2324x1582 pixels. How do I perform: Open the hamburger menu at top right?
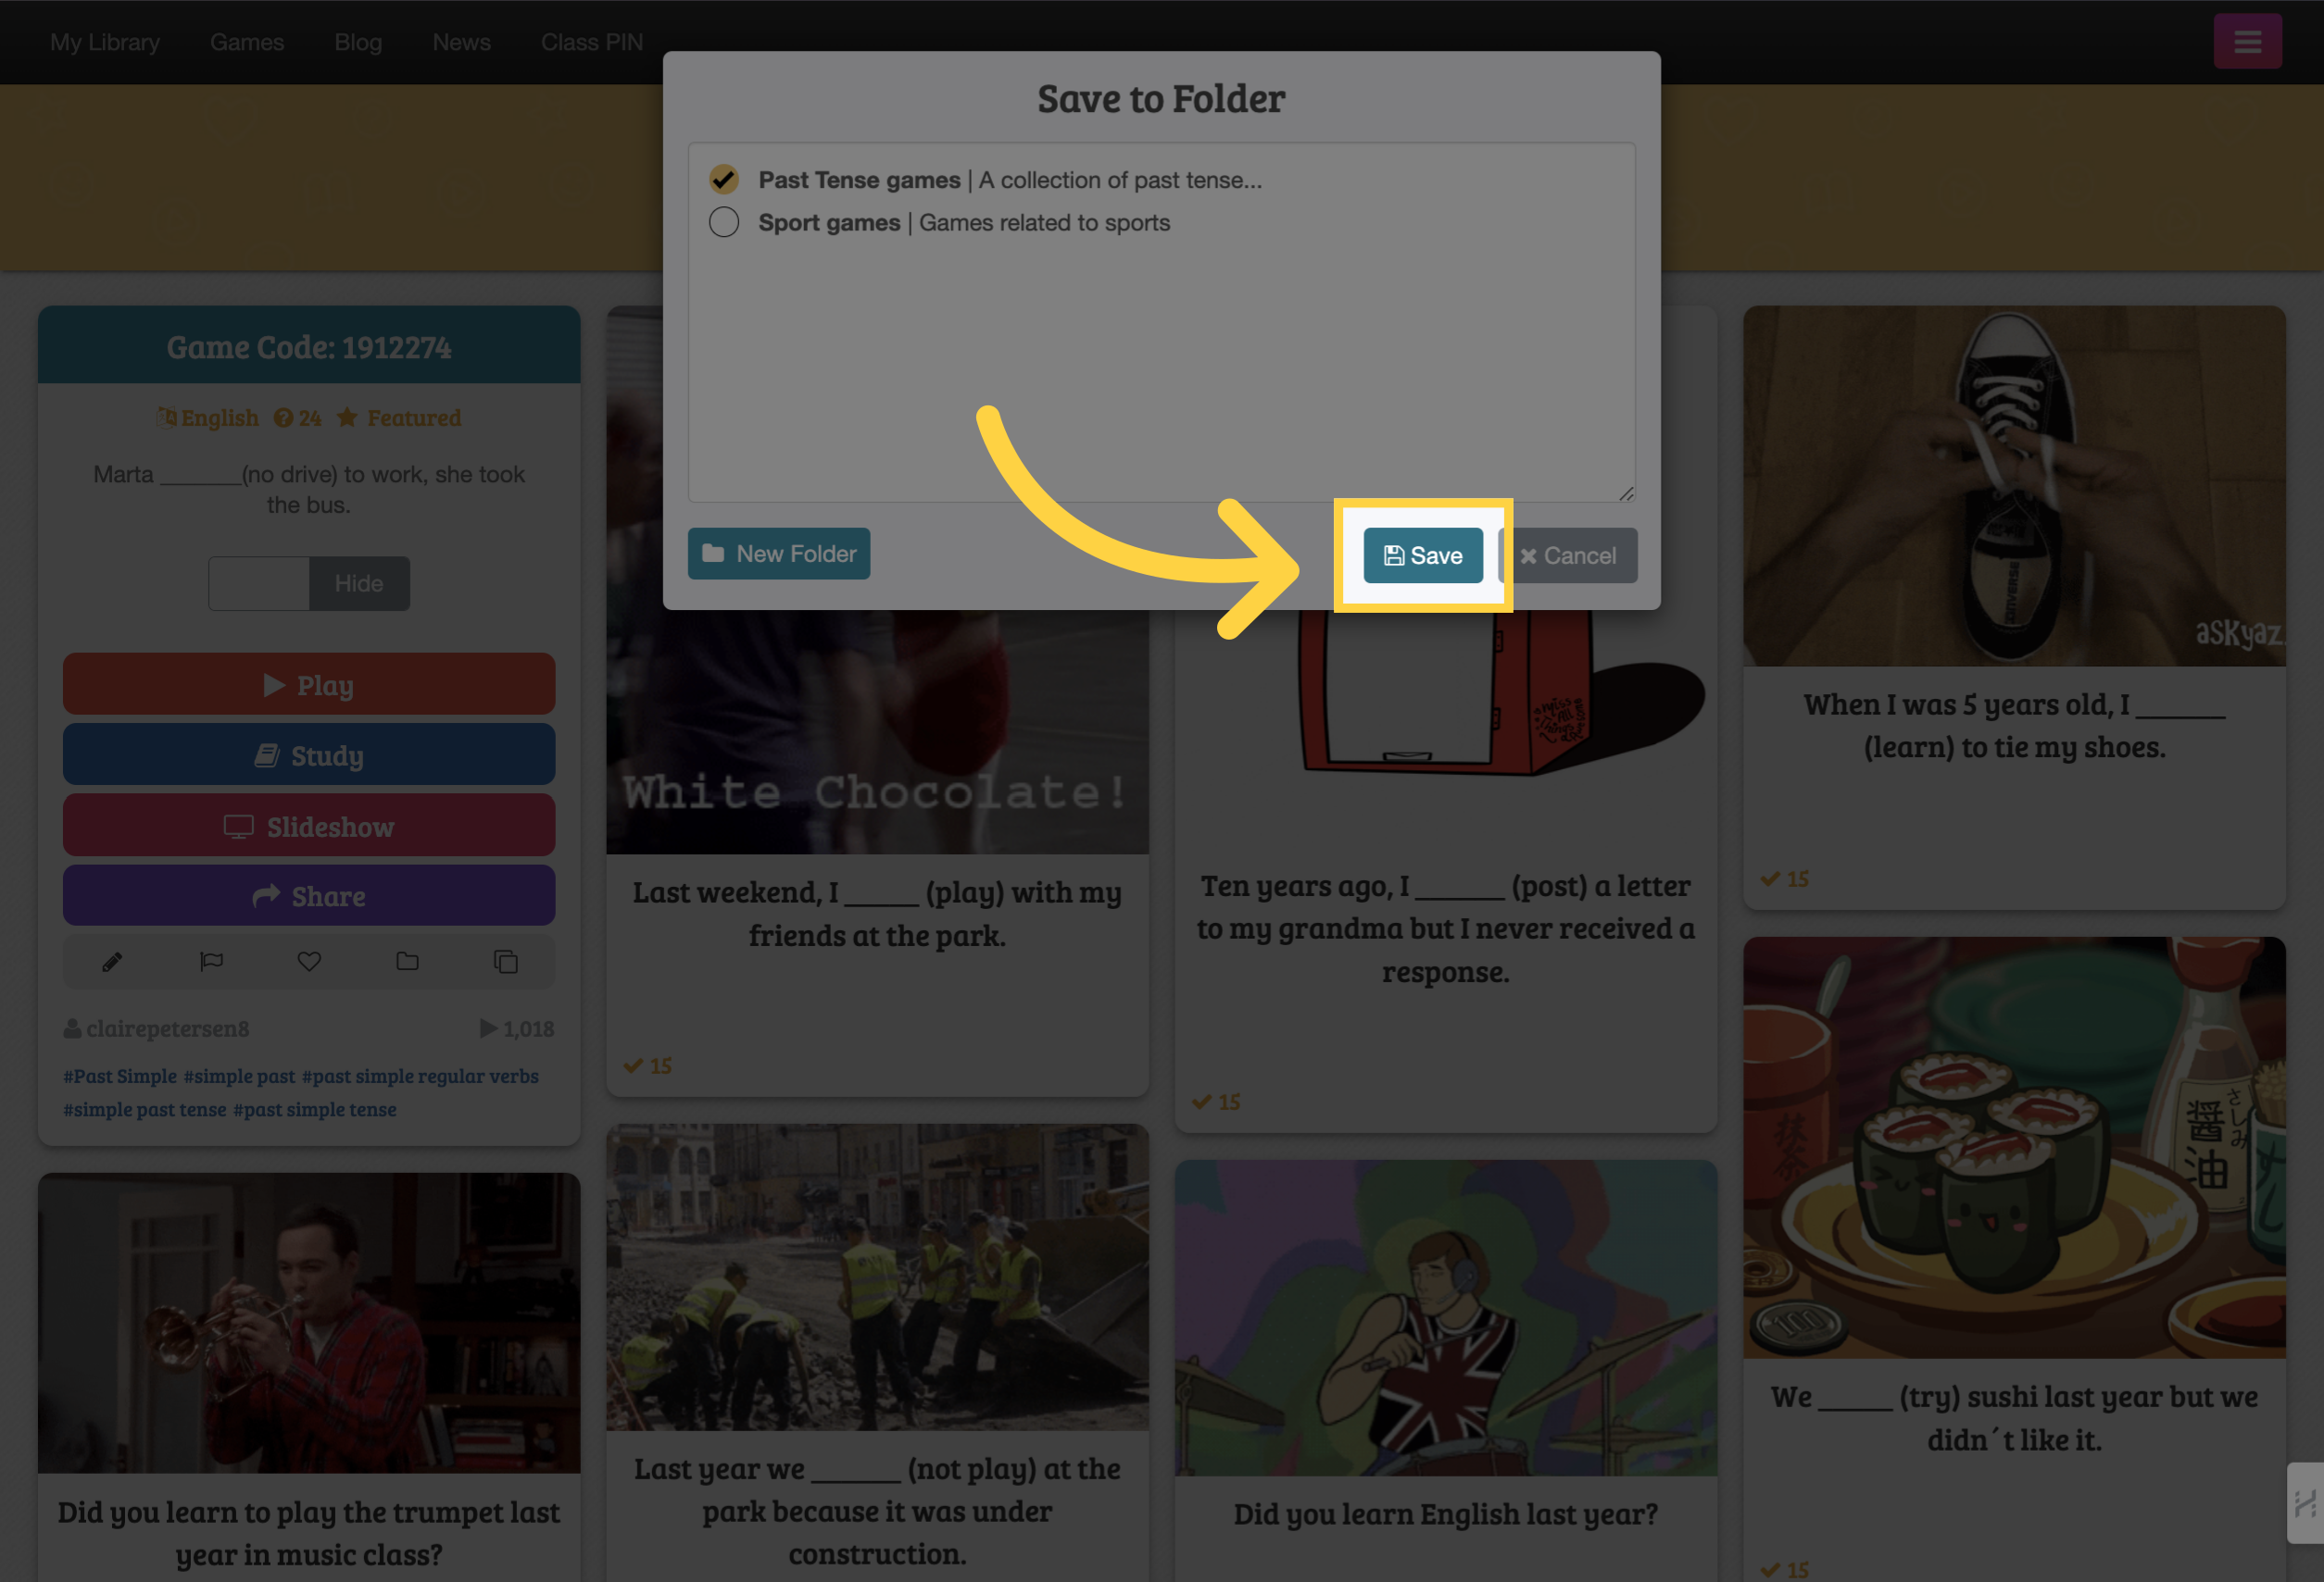(x=2247, y=41)
